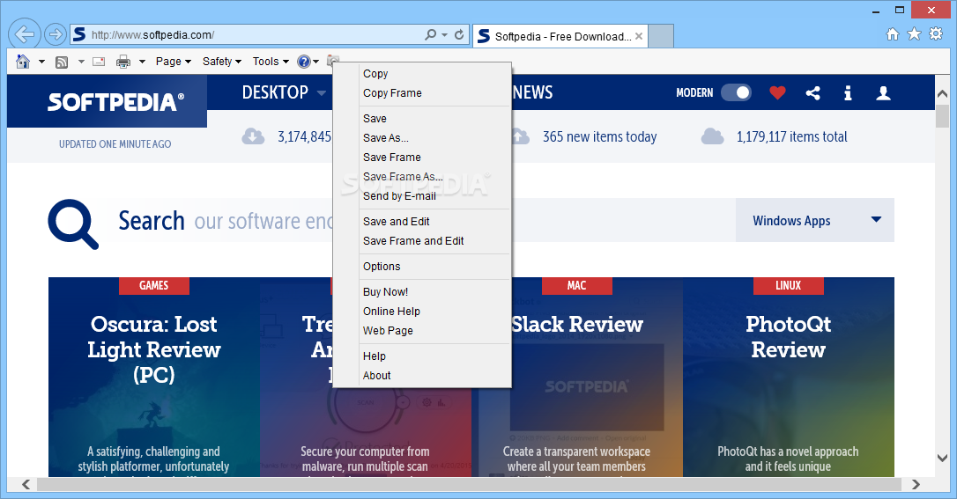Screen dimensions: 957x499
Task: Open the browser Home icon at top right
Action: pyautogui.click(x=893, y=34)
